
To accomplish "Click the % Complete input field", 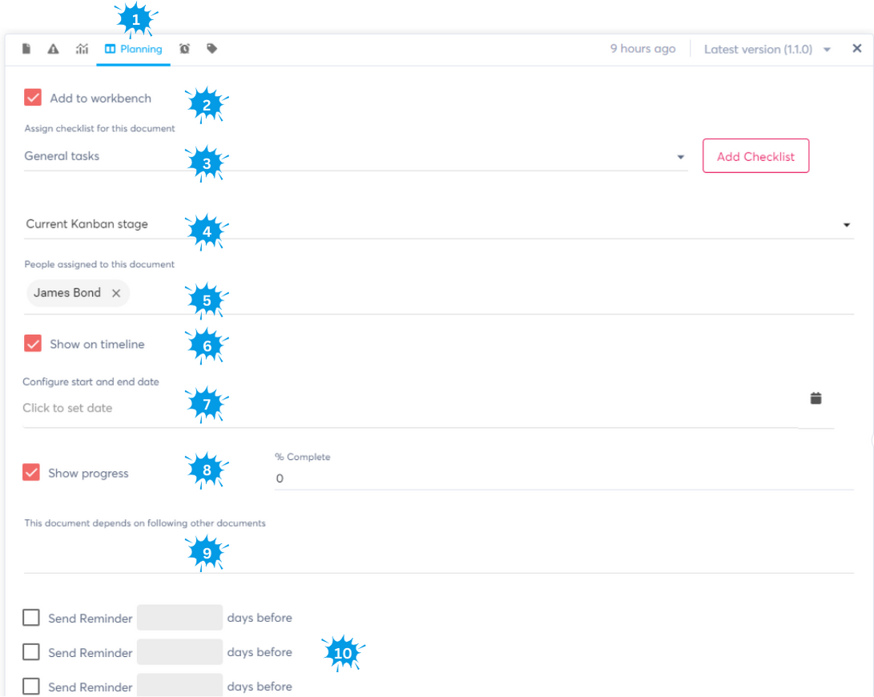I will pos(561,478).
